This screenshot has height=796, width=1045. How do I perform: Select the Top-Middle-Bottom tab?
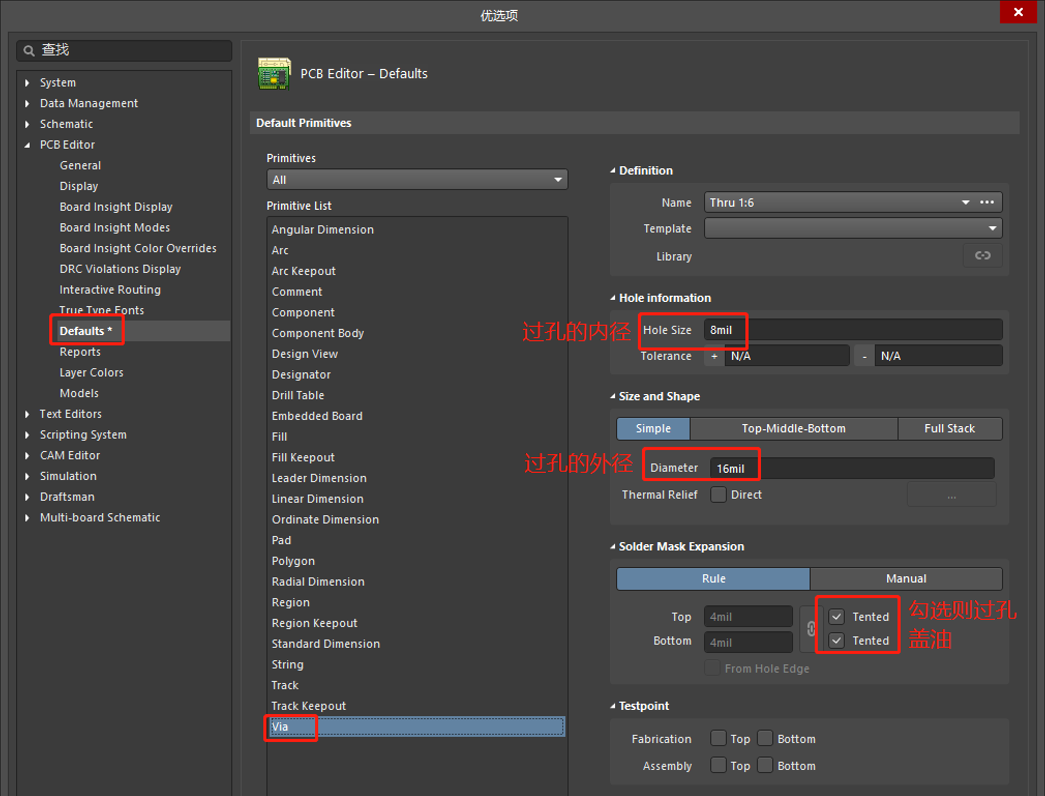click(794, 428)
